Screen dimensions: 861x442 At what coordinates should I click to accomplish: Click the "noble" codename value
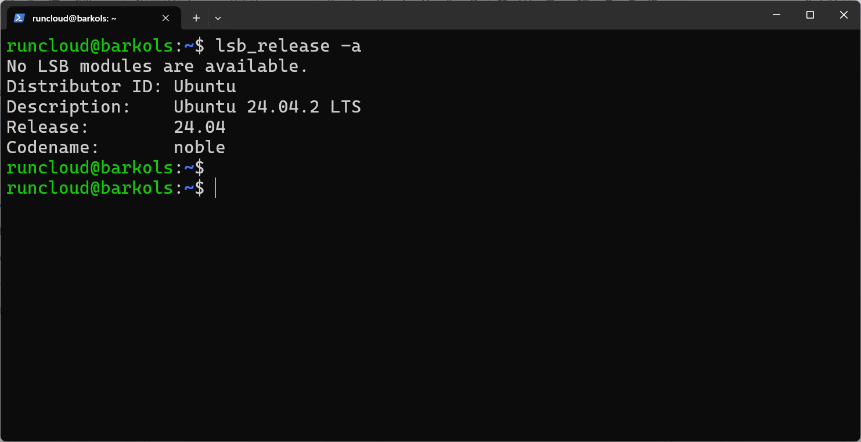199,147
